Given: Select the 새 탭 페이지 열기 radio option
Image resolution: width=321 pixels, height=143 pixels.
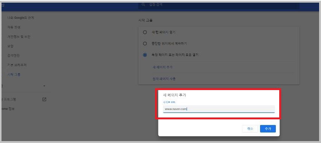Looking at the screenshot, I should coord(145,32).
